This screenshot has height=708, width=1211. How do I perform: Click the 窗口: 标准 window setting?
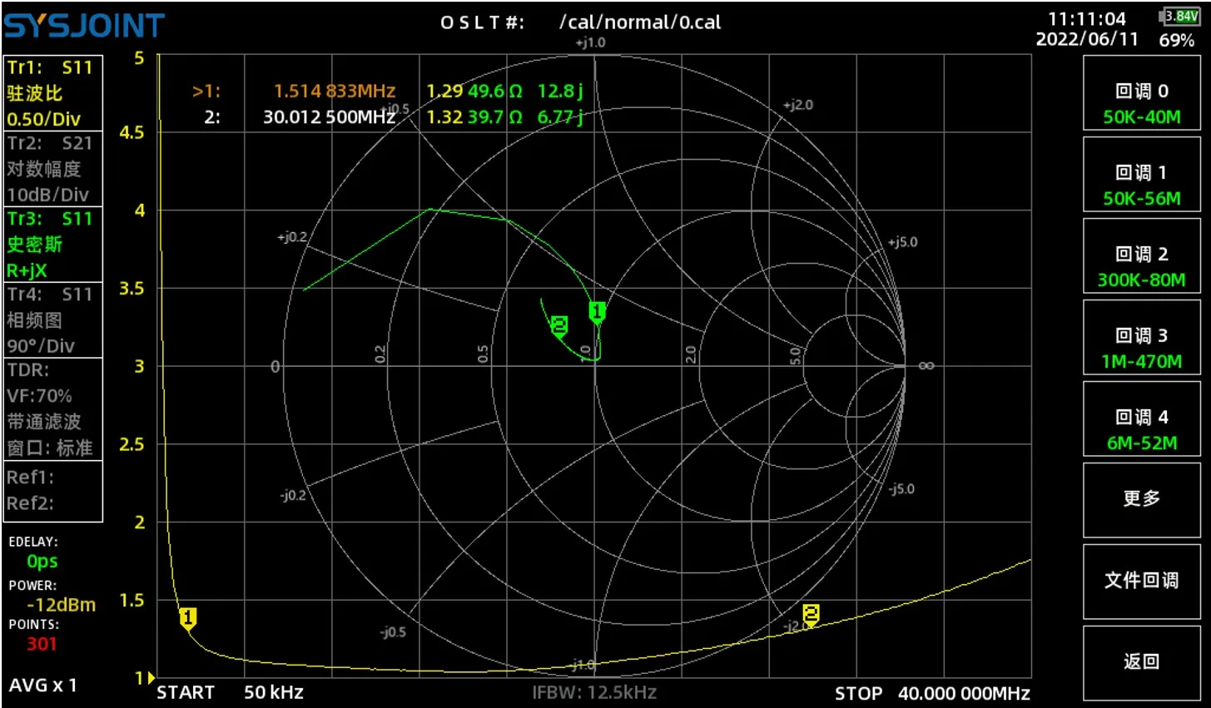click(x=50, y=448)
